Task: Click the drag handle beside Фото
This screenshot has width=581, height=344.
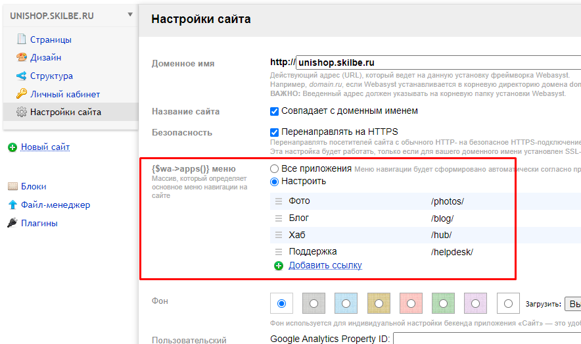Action: coord(278,201)
